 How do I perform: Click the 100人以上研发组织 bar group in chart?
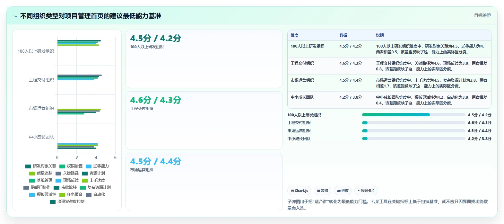click(79, 43)
